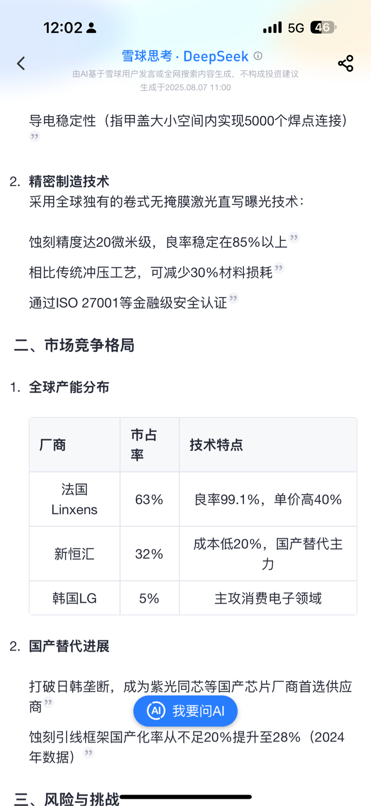The width and height of the screenshot is (371, 806).
Task: Tap the AI logo in ask button
Action: click(x=156, y=711)
